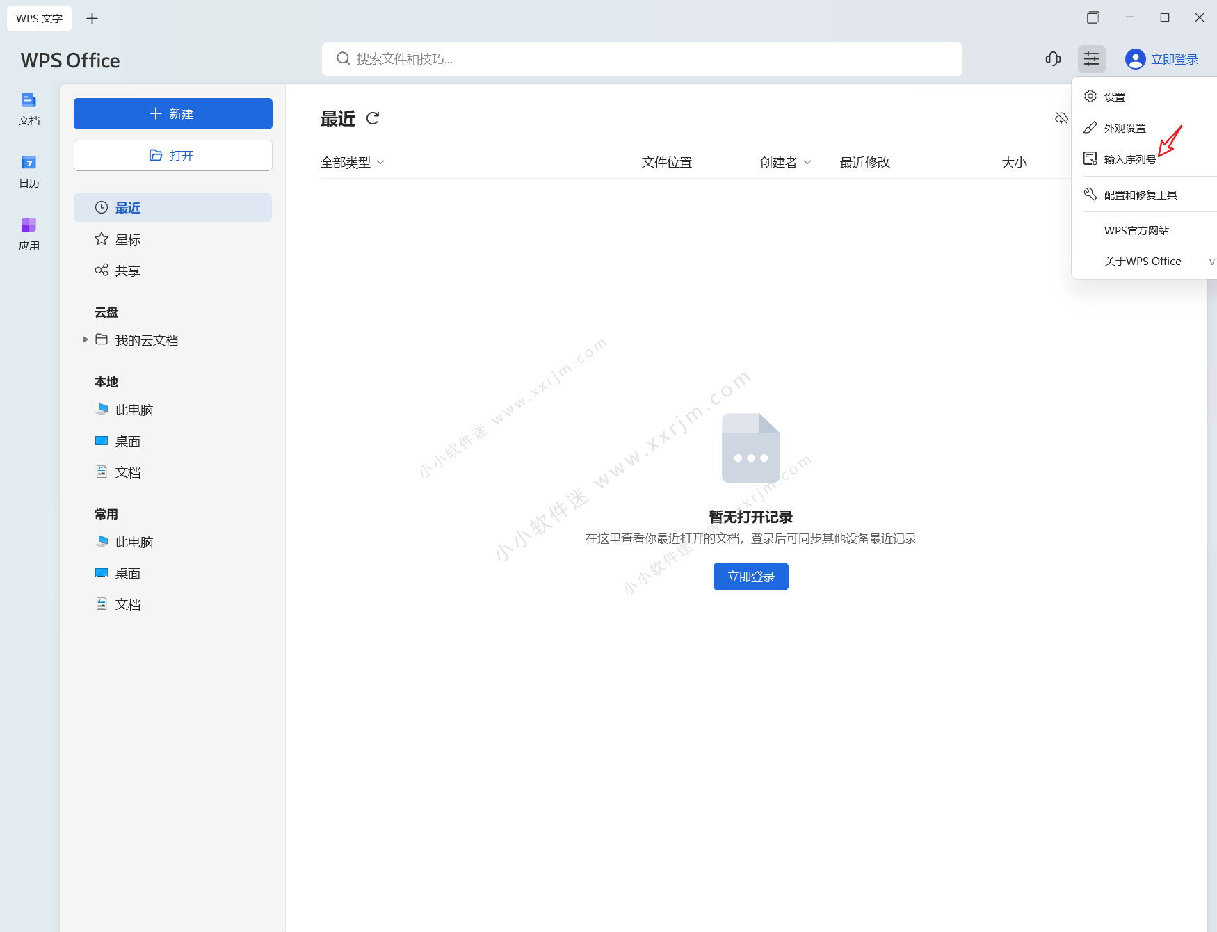Open 桌面 under 常用

click(x=172, y=573)
